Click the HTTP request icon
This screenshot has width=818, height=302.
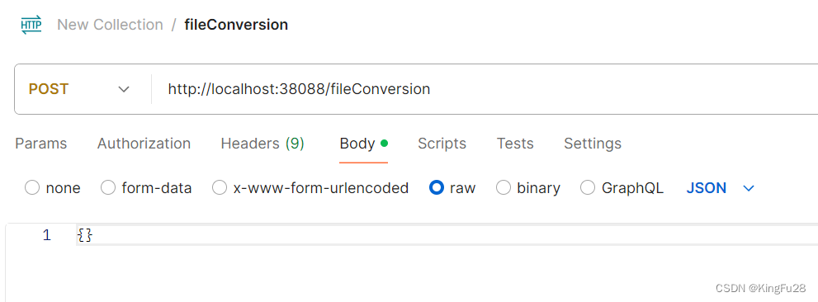31,25
